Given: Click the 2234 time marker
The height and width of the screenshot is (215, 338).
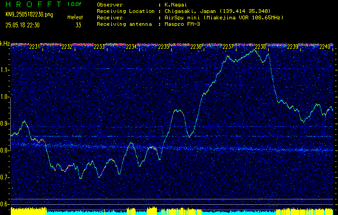Looking at the screenshot, I should 131,47.
